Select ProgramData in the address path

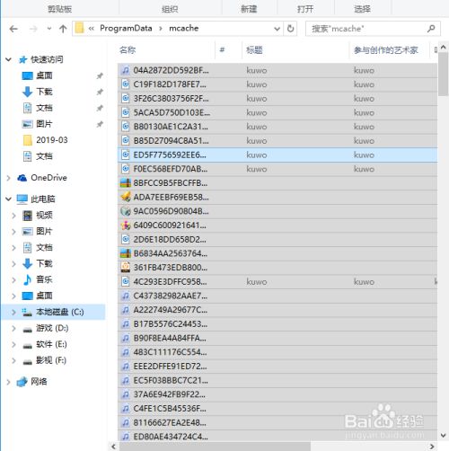pos(126,28)
